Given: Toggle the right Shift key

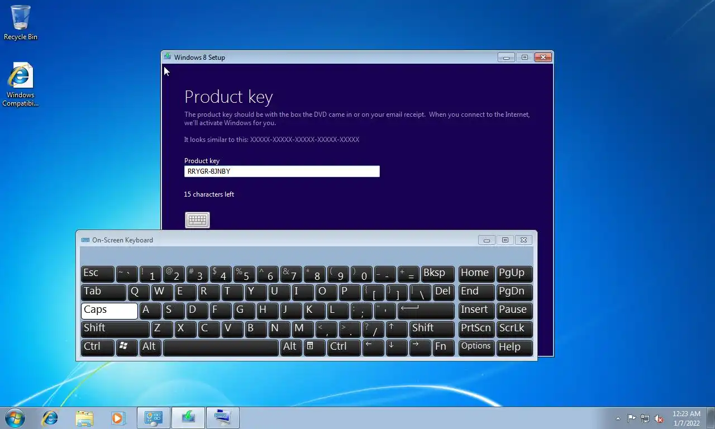Looking at the screenshot, I should pos(432,329).
